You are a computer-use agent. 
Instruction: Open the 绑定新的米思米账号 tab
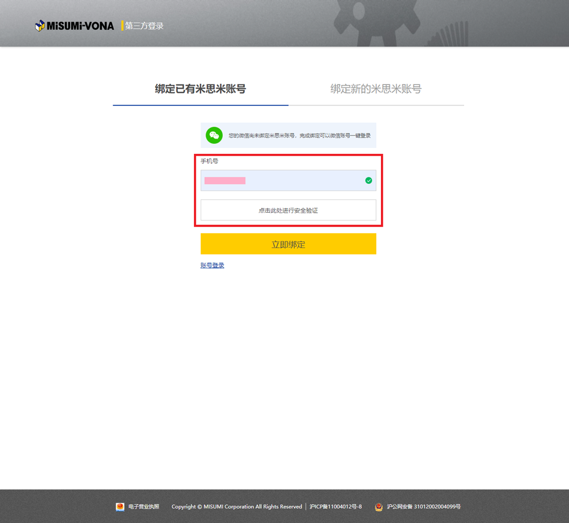click(x=376, y=89)
